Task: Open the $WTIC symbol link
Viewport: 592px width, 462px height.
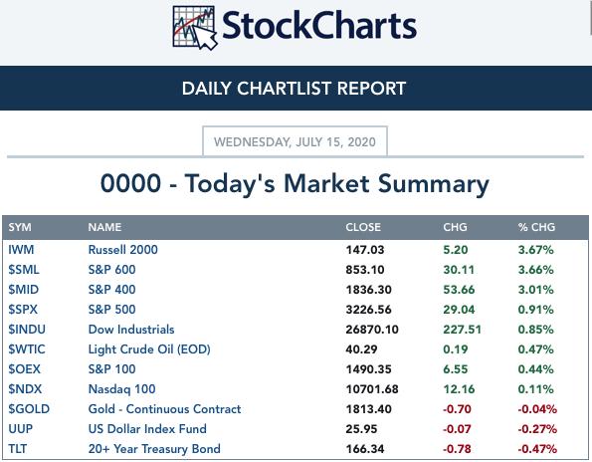Action: [x=27, y=349]
